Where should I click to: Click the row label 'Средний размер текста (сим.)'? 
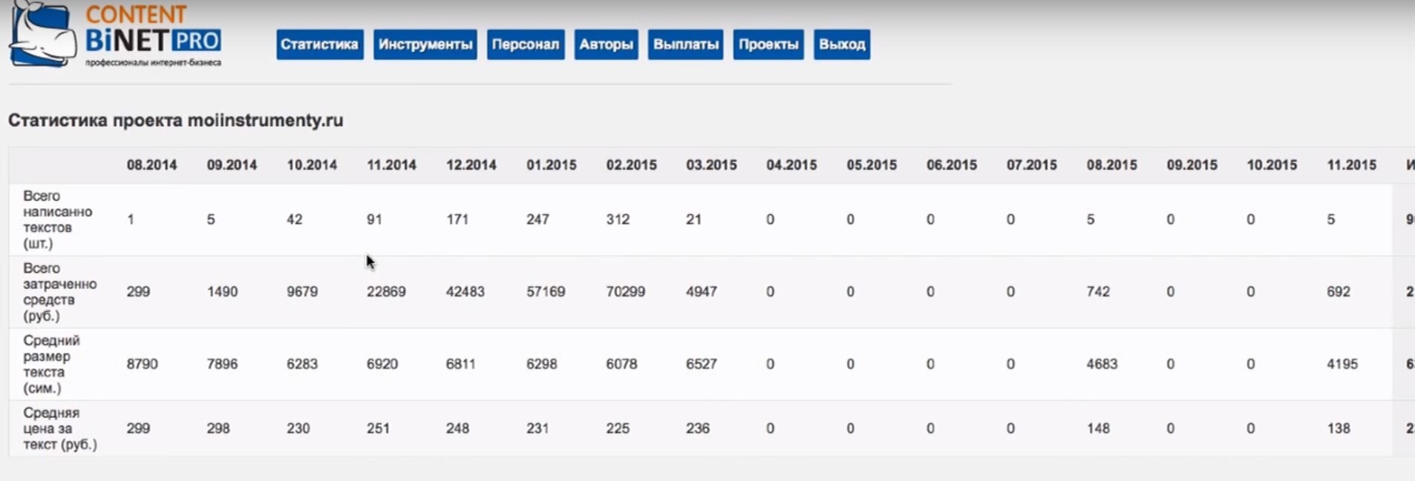[x=51, y=364]
